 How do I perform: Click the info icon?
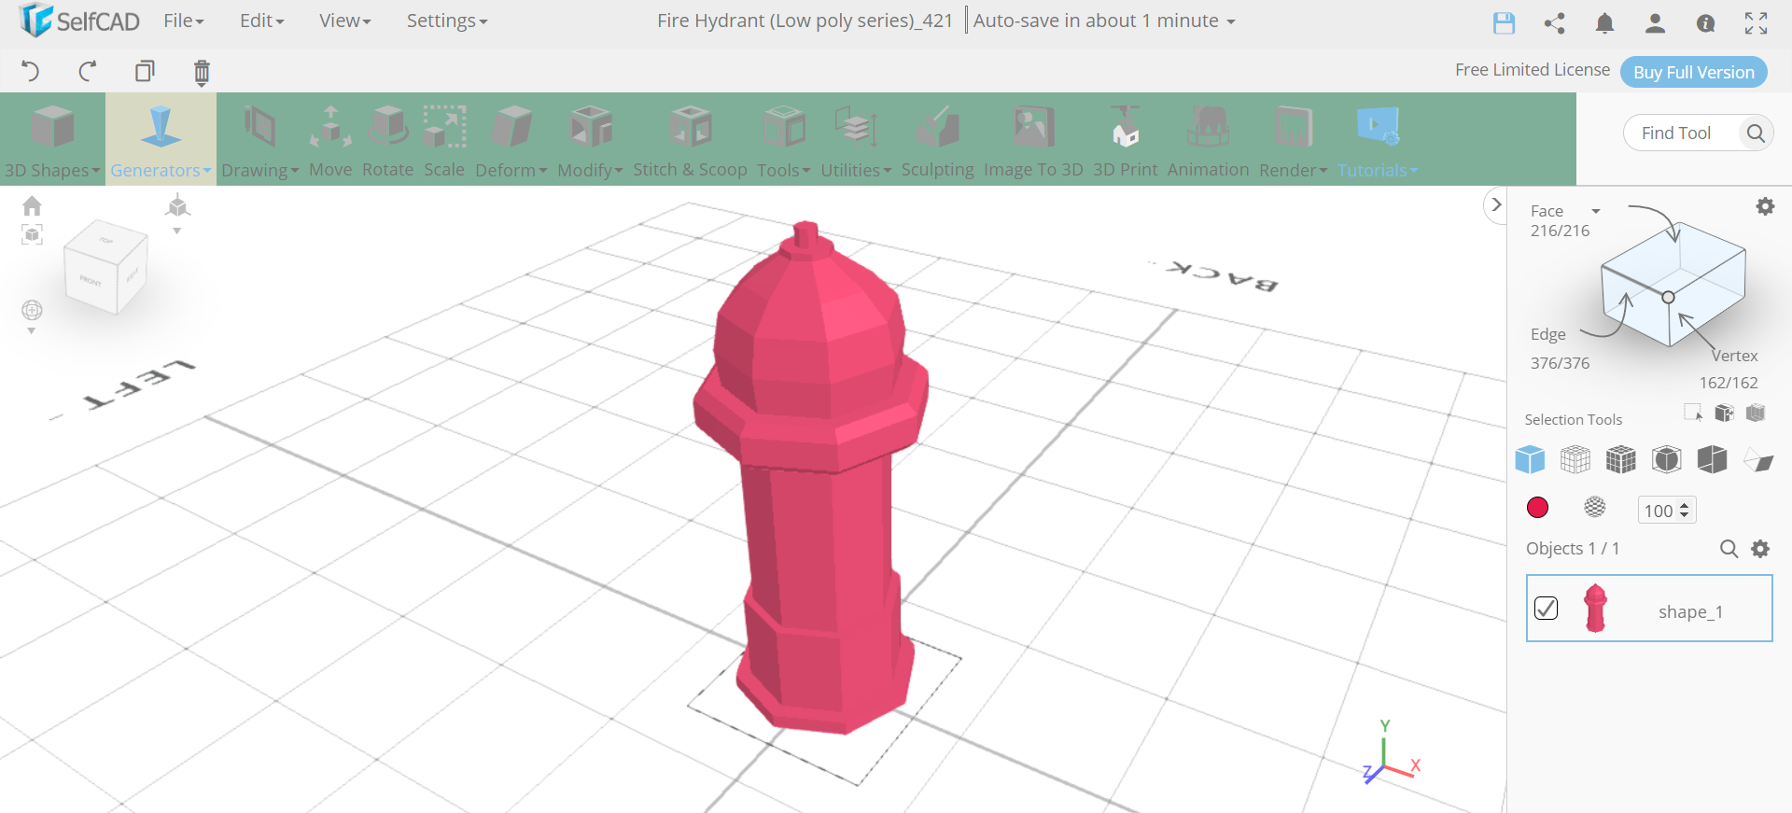point(1705,23)
